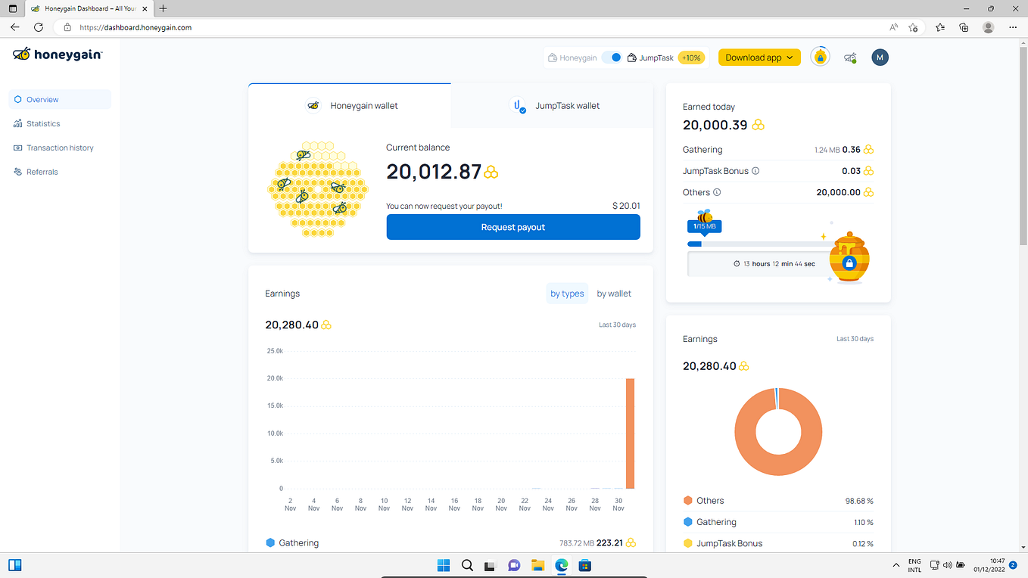
Task: Open Transaction history in sidebar
Action: click(60, 148)
